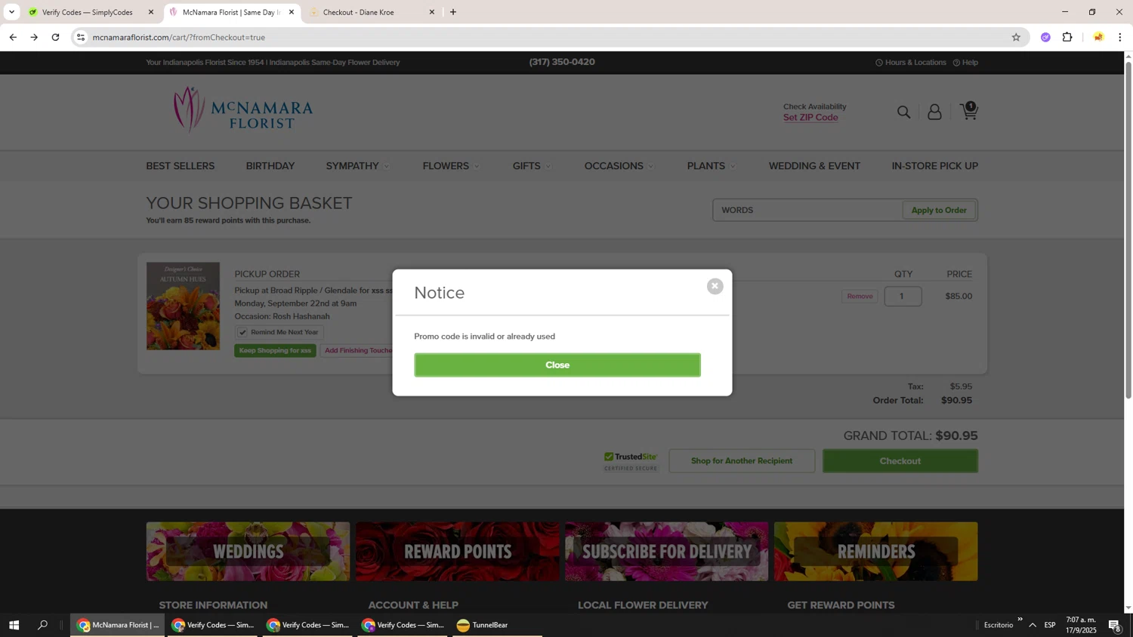Switch to Verify Codes — SimplyCodes tab
Screen dimensions: 1133x637
[x=87, y=12]
